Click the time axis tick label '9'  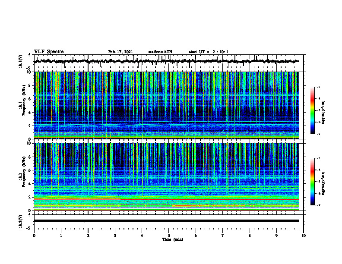click(276, 236)
